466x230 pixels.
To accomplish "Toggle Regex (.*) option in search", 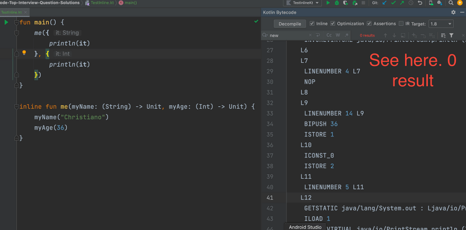I will [x=346, y=35].
